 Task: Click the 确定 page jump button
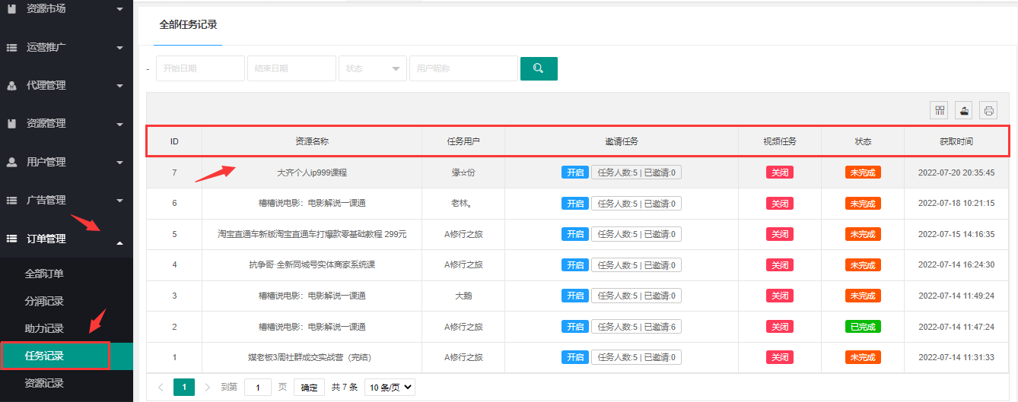click(x=310, y=388)
